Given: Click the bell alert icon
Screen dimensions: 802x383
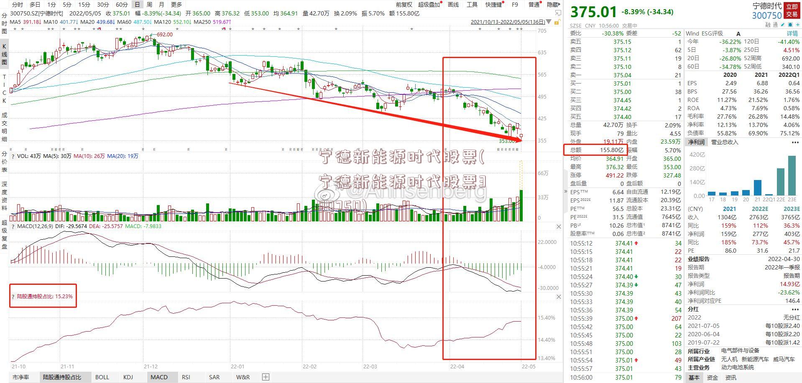Looking at the screenshot, I should pyautogui.click(x=790, y=25).
